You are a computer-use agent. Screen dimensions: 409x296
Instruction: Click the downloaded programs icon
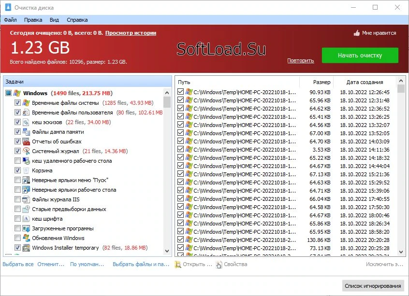click(x=26, y=228)
